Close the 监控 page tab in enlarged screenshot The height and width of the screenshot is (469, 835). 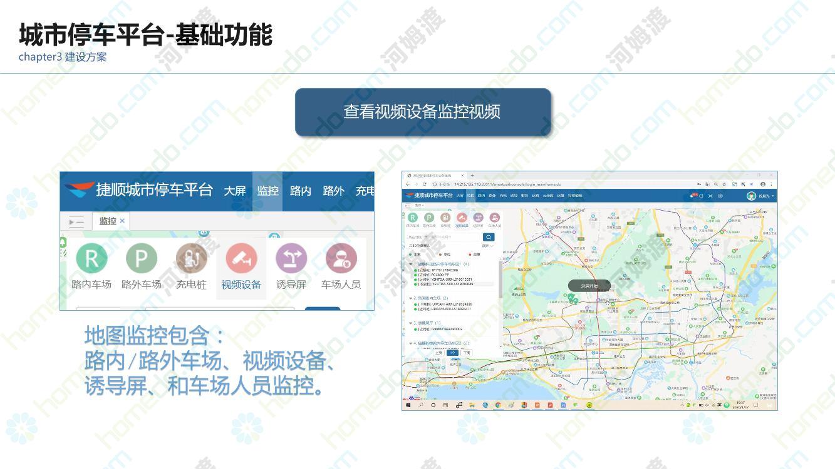[x=122, y=221]
